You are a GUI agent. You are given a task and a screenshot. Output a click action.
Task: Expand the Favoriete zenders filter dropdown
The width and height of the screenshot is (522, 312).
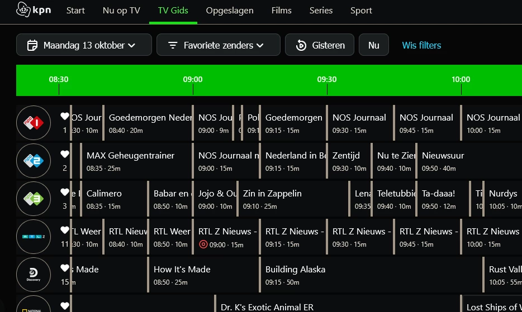pos(218,45)
